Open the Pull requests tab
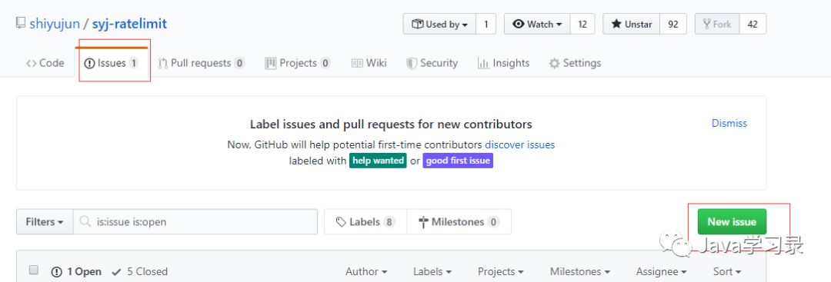The width and height of the screenshot is (831, 282). (202, 63)
